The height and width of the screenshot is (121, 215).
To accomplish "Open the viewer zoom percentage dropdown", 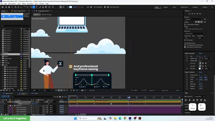I will coord(36,90).
